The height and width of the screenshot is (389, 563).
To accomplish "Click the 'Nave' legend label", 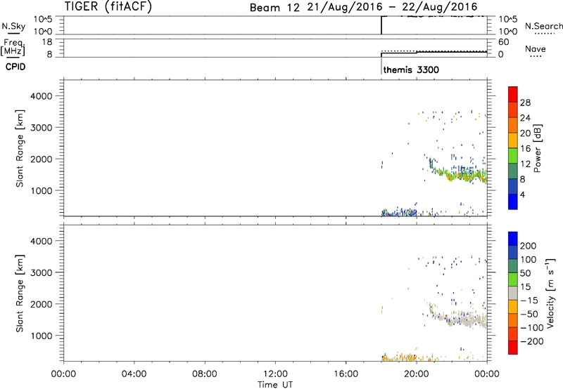I will (535, 48).
